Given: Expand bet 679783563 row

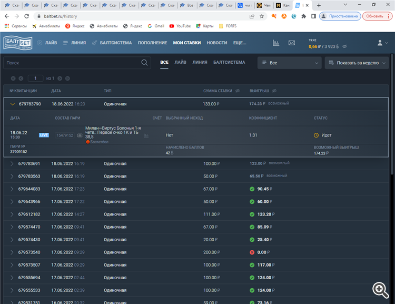Looking at the screenshot, I should pos(12,176).
